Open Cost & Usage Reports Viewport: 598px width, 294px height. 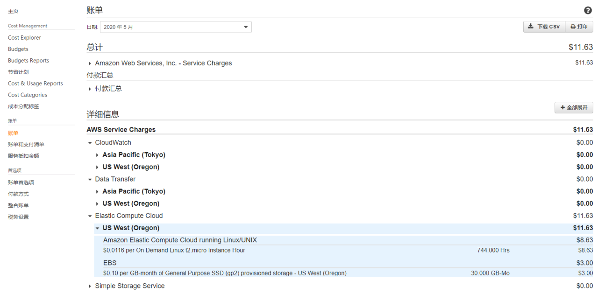(36, 84)
